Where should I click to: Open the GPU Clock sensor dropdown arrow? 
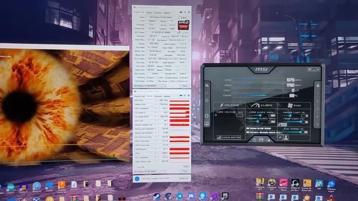(156, 100)
